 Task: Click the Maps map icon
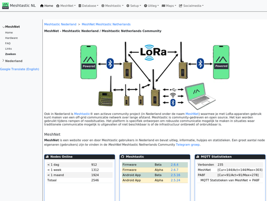coord(163,6)
